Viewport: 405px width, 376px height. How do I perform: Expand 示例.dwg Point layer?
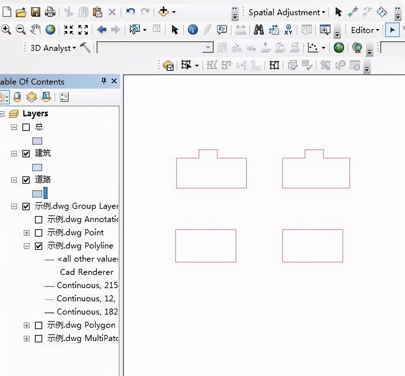coord(27,233)
